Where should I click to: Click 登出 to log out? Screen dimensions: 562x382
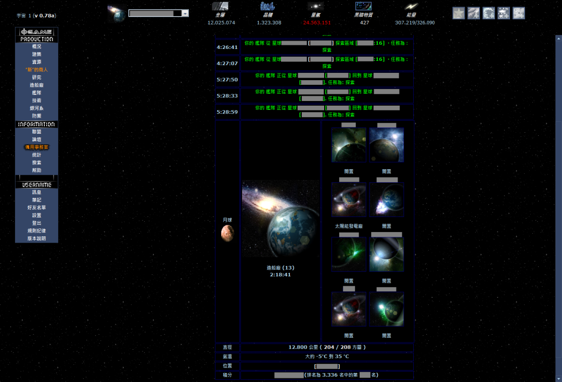click(x=36, y=223)
